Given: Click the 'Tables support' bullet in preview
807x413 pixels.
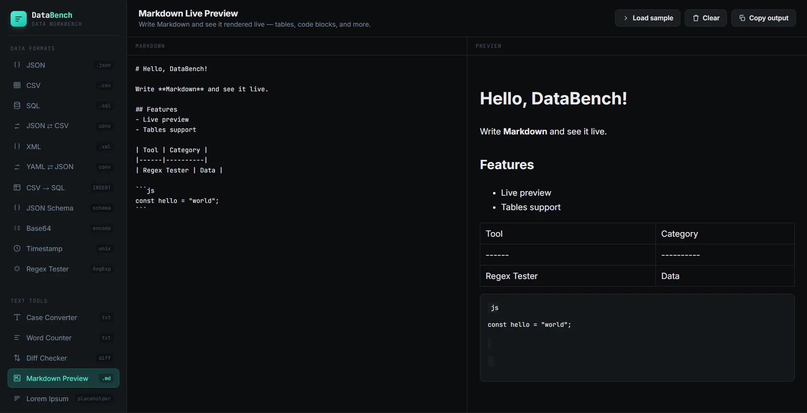Looking at the screenshot, I should (x=531, y=207).
